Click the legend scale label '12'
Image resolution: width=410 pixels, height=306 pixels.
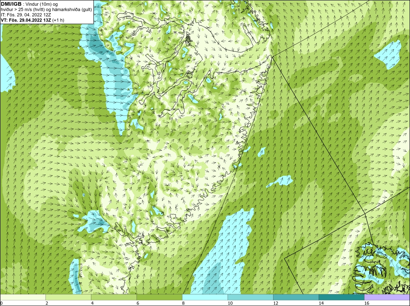[x=276, y=303]
